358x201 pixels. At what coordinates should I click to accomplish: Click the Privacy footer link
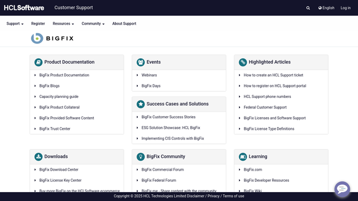tap(213, 196)
